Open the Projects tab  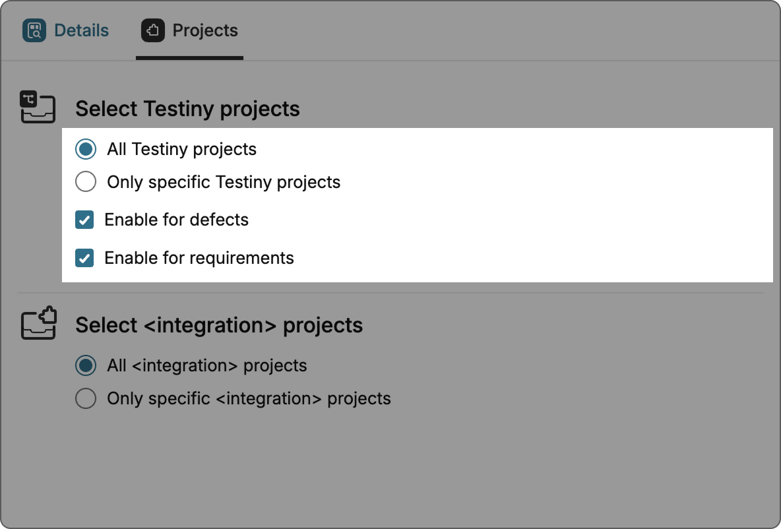click(x=204, y=30)
